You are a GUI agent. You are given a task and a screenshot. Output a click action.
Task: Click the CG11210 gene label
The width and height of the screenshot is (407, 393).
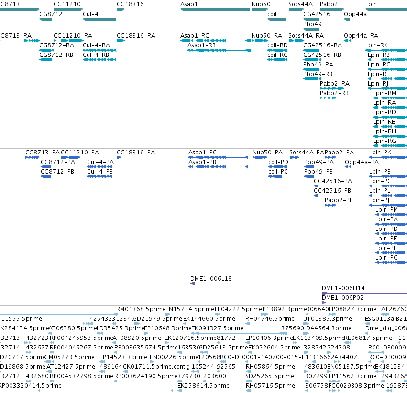click(x=67, y=4)
